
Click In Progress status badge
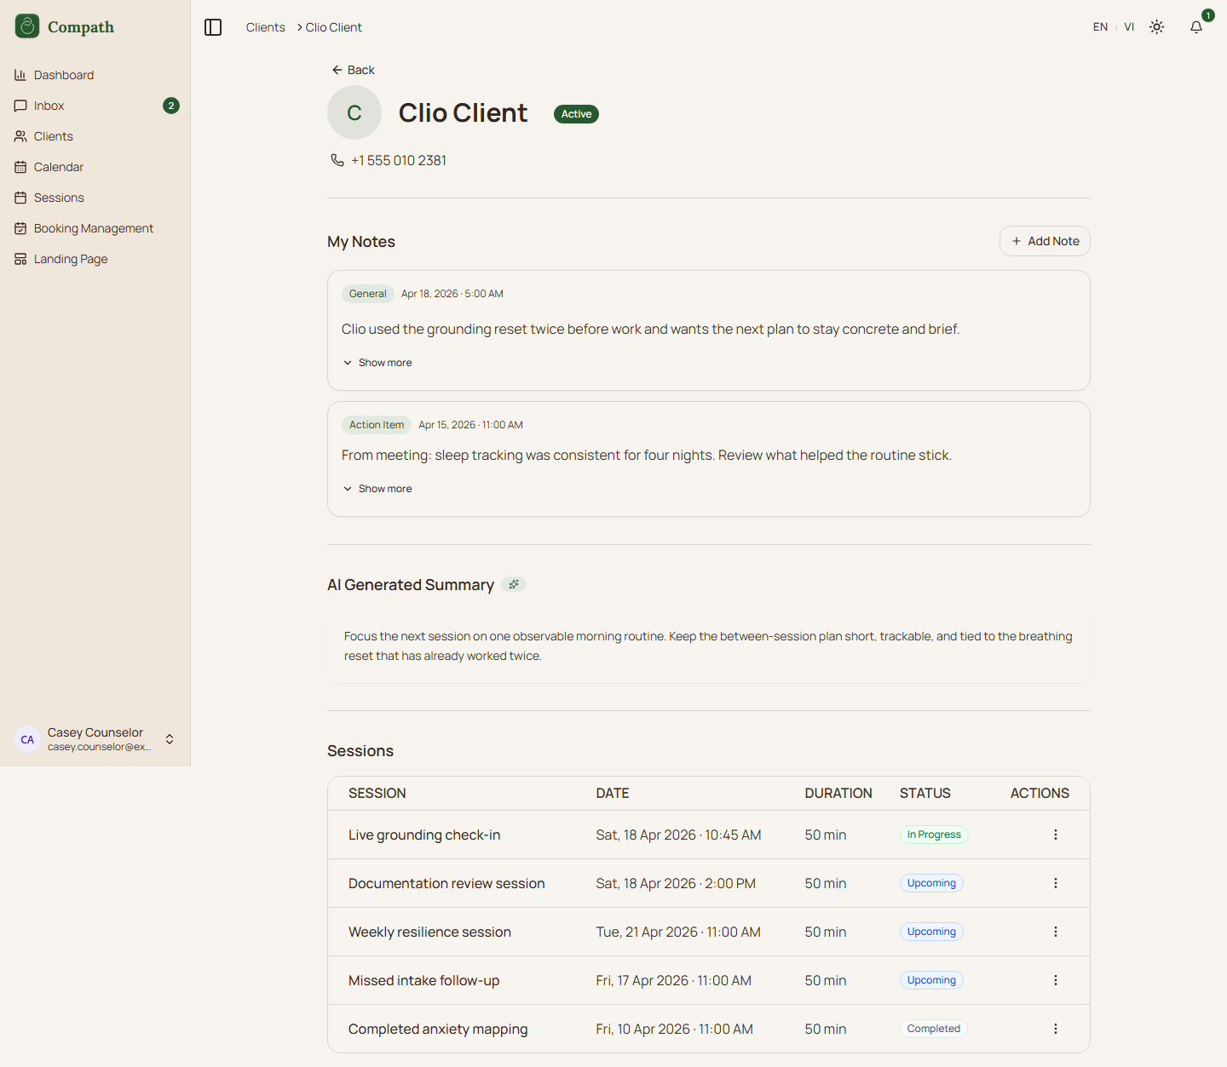[x=934, y=835]
